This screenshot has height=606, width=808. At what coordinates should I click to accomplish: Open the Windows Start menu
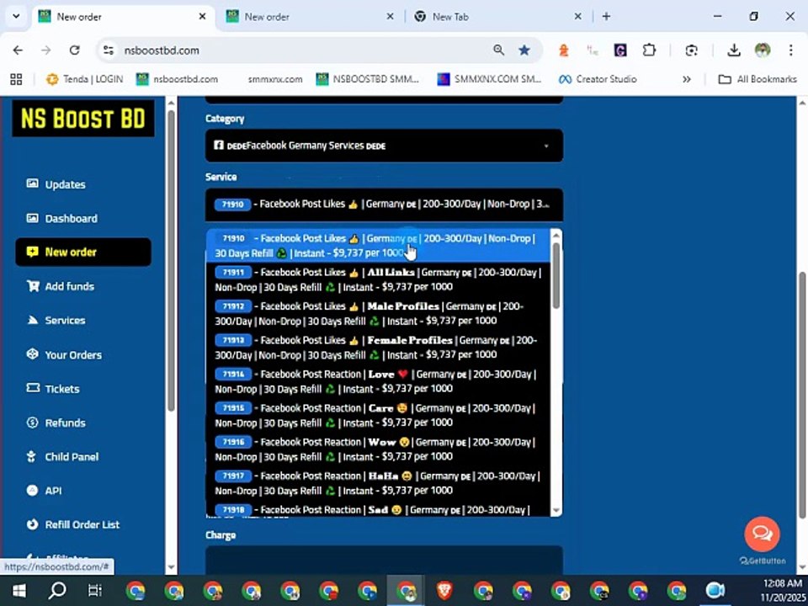19,591
